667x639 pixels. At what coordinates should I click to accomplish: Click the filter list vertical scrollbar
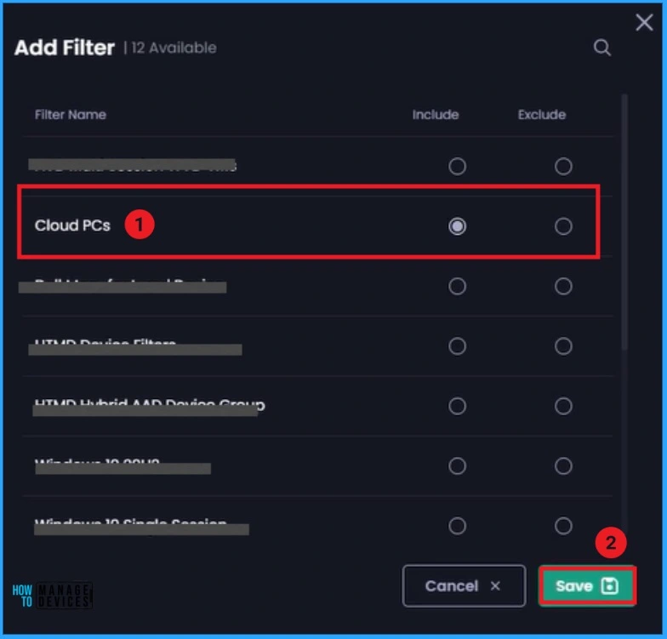(624, 221)
